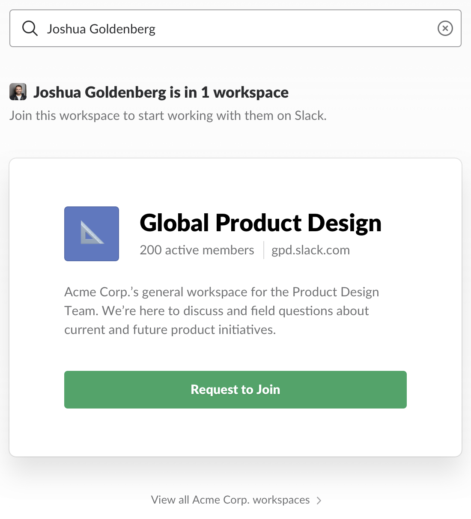This screenshot has width=471, height=519.
Task: Open Joshua Goldenberg's profile photo avatar
Action: tap(18, 92)
